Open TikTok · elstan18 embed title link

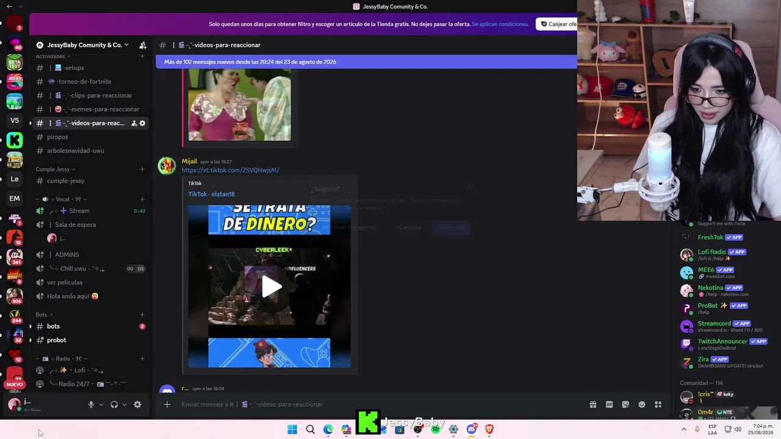tap(211, 194)
